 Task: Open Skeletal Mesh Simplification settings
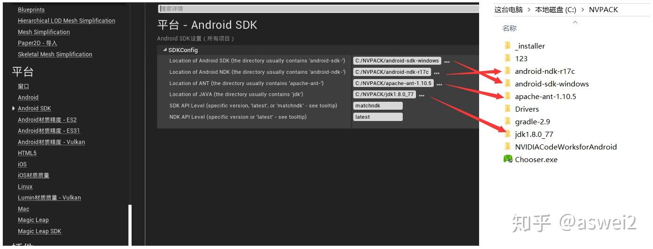[x=55, y=54]
